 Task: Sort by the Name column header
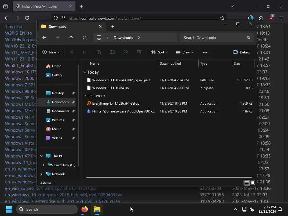click(x=94, y=63)
